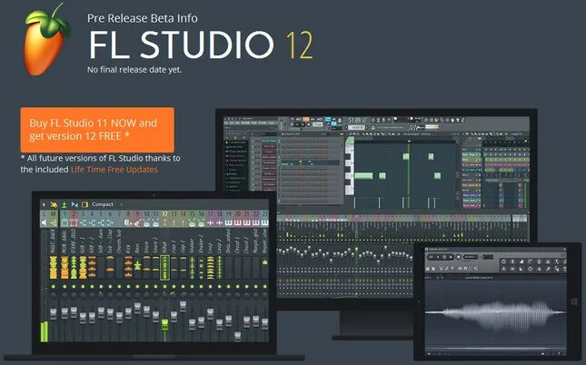Click the long green note in piano roll
This screenshot has width=586, height=365.
coord(363,175)
